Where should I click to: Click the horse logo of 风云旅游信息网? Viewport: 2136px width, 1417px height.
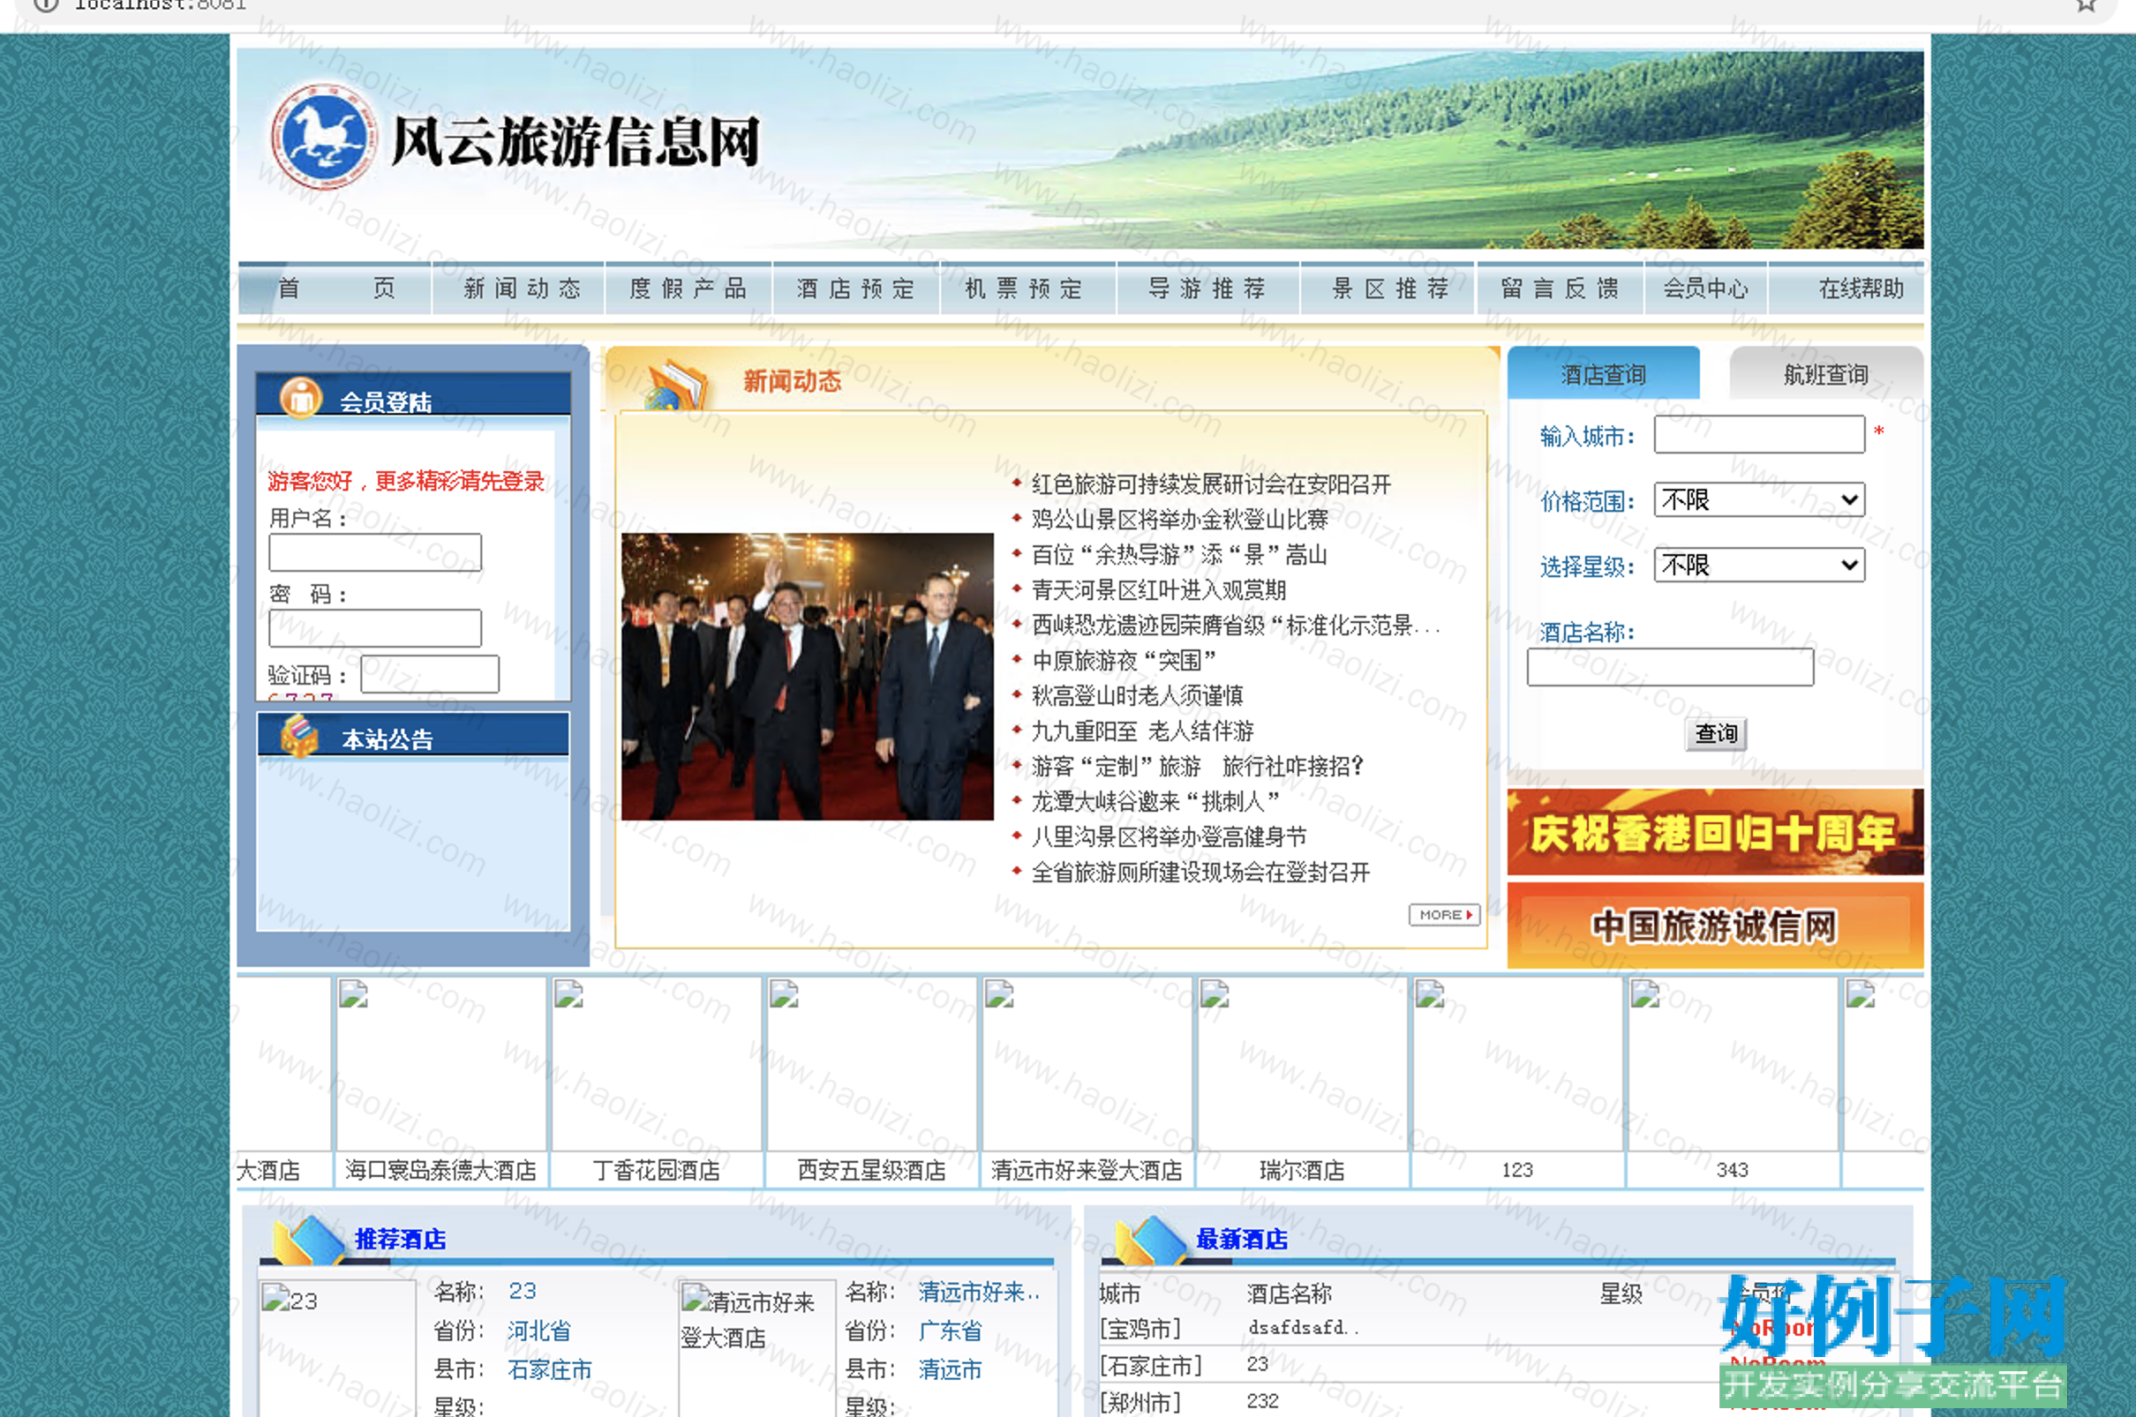coord(324,137)
